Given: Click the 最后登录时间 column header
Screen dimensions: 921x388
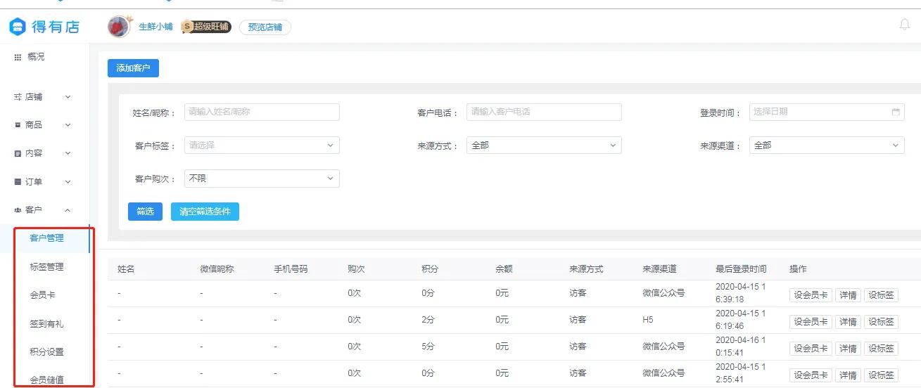Looking at the screenshot, I should tap(741, 269).
